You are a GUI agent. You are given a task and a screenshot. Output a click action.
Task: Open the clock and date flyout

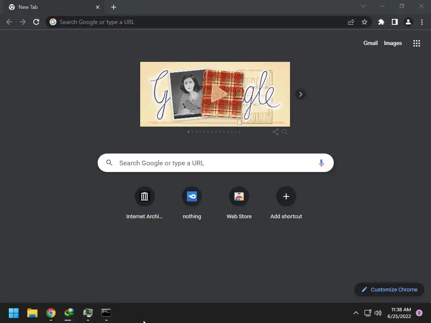click(x=399, y=313)
